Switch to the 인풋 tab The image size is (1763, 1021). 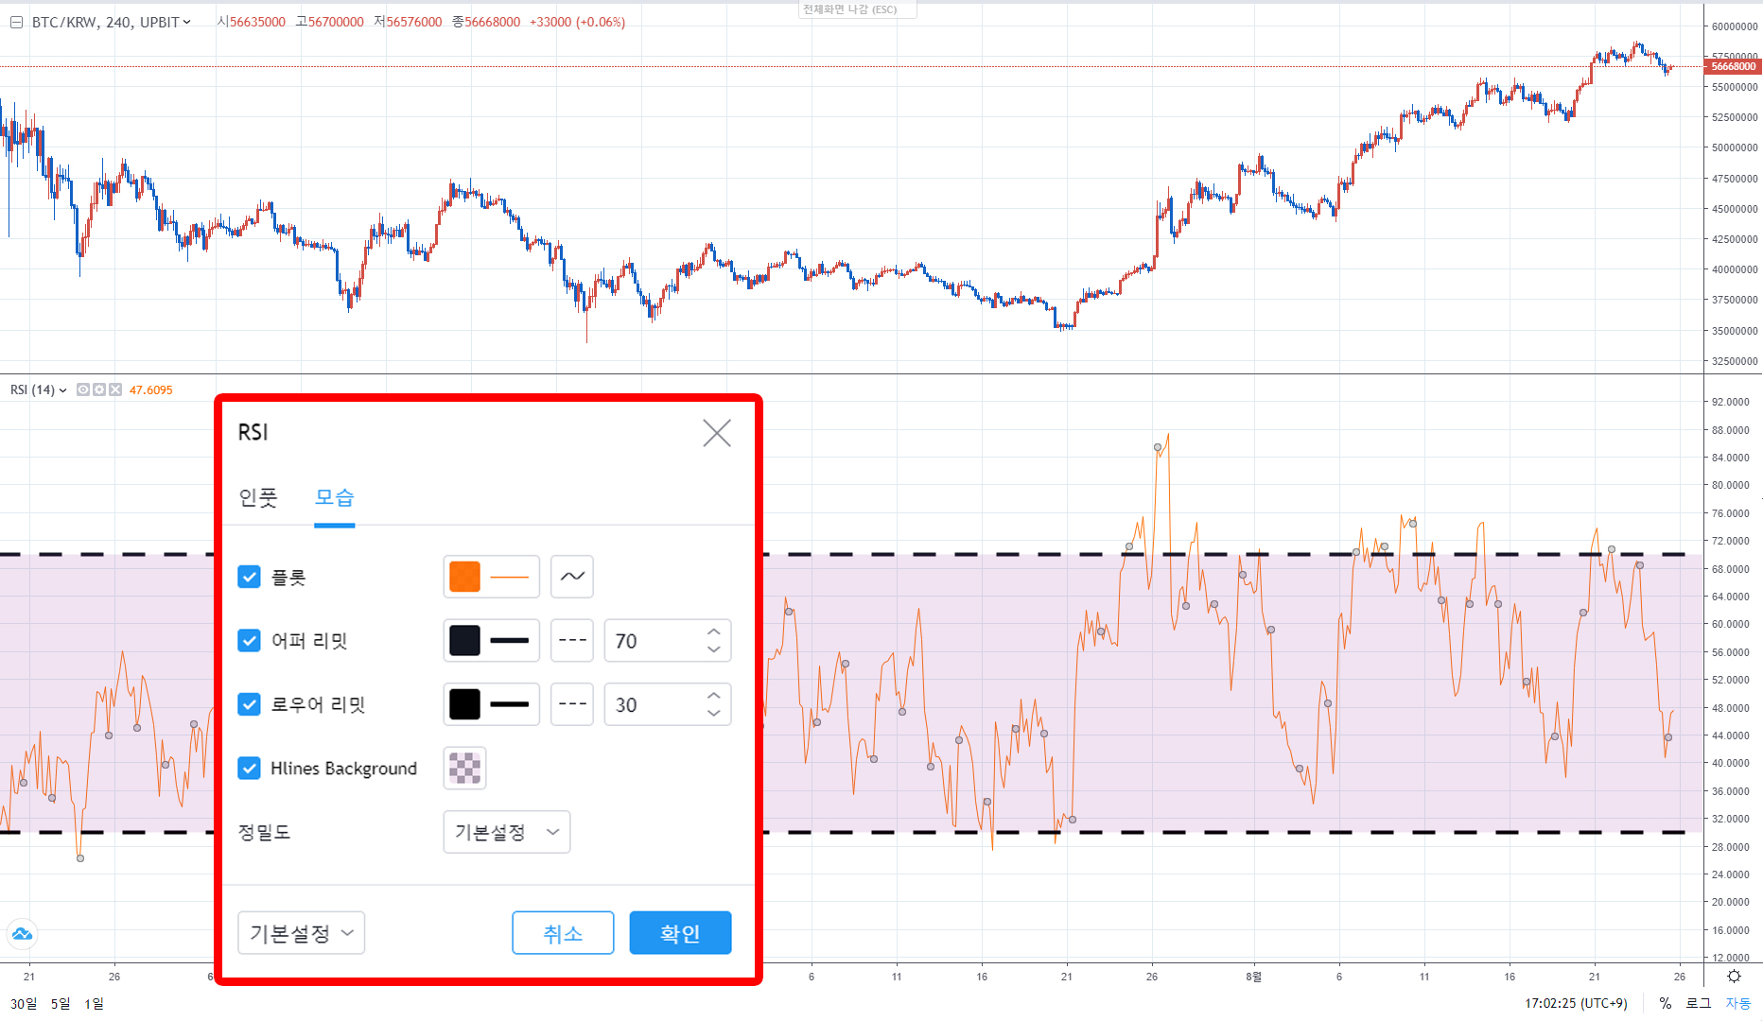(256, 498)
